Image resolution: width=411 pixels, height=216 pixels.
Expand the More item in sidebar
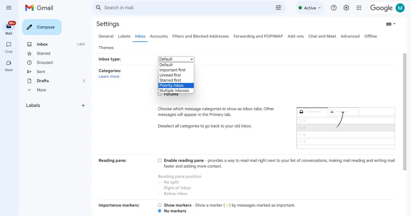[x=41, y=90]
